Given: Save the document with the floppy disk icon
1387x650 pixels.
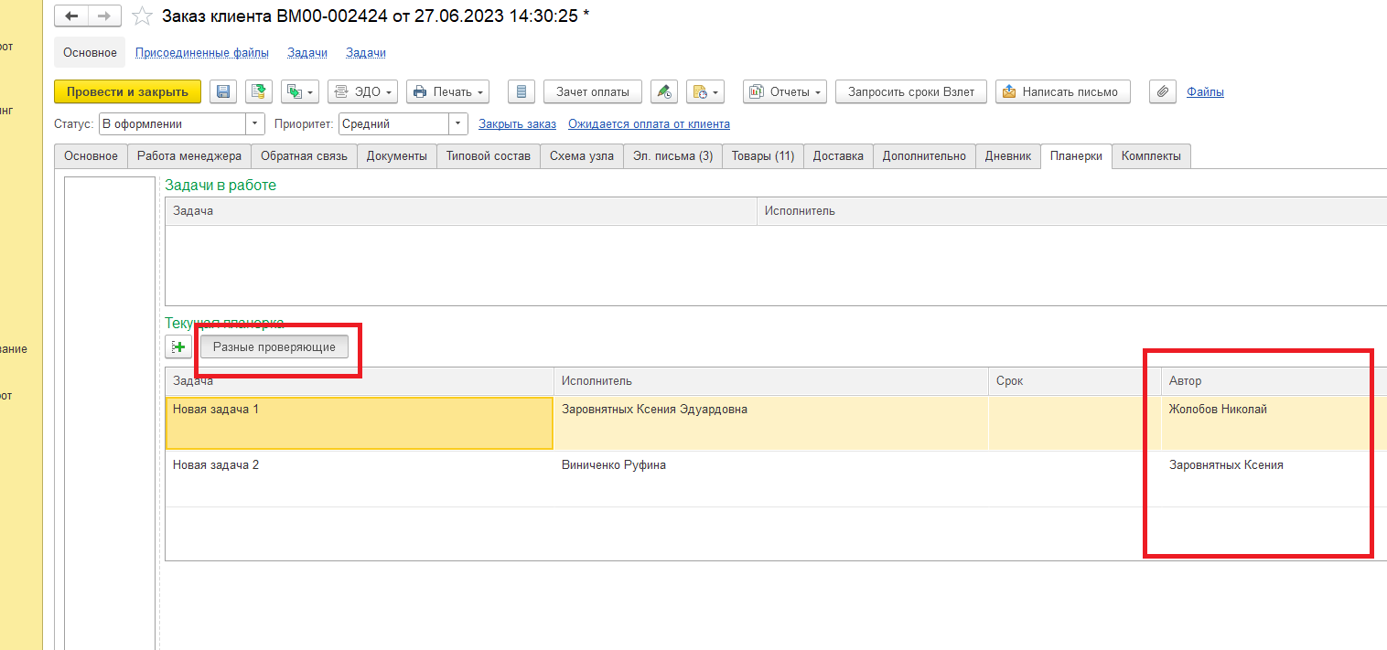Looking at the screenshot, I should click(x=223, y=91).
